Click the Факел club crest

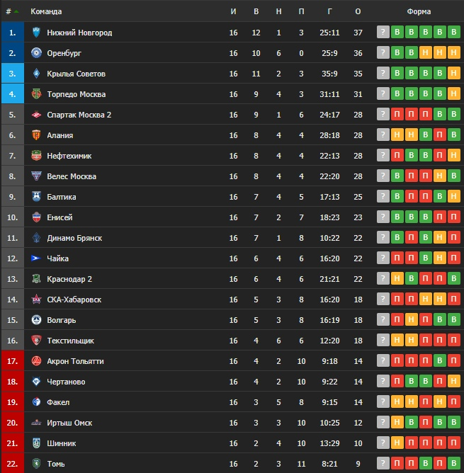(x=37, y=402)
